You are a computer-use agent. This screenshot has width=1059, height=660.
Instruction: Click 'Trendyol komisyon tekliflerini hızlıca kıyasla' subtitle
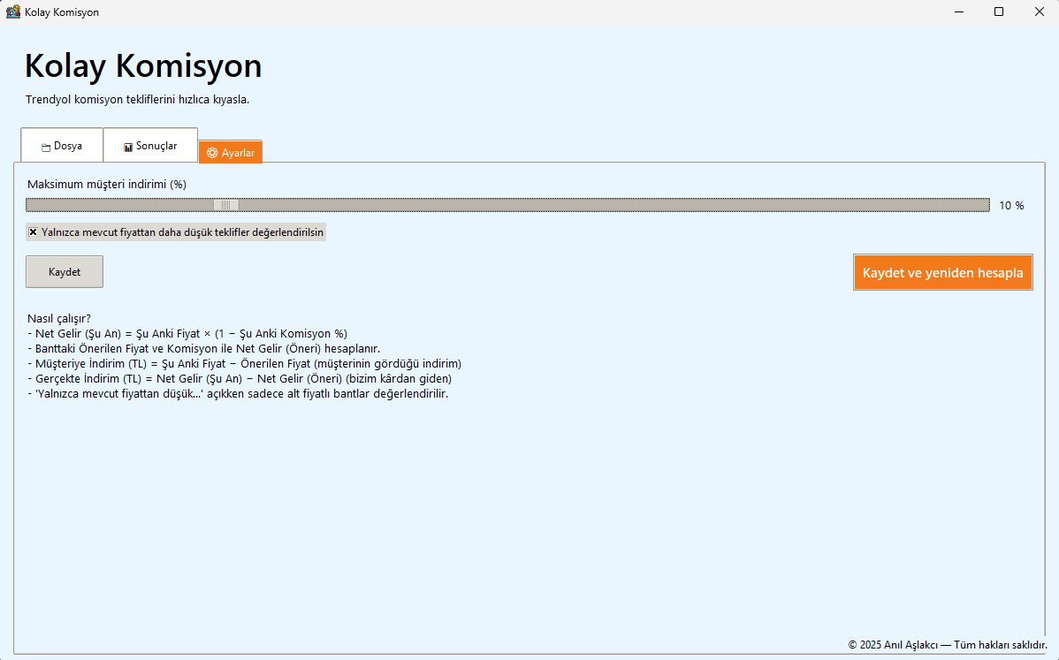tap(138, 99)
